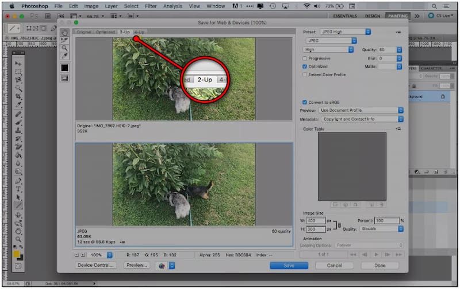Click the image Width input field
This screenshot has width=460, height=289.
tap(316, 221)
